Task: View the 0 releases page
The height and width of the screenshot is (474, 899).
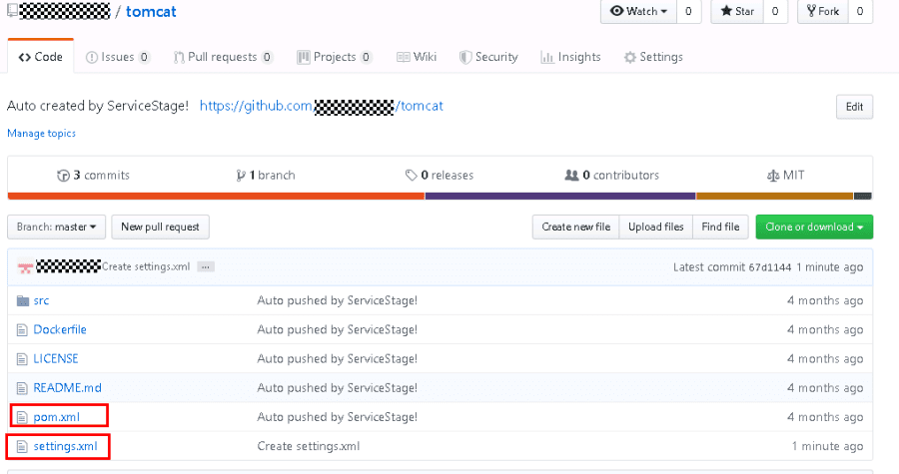Action: (x=440, y=176)
